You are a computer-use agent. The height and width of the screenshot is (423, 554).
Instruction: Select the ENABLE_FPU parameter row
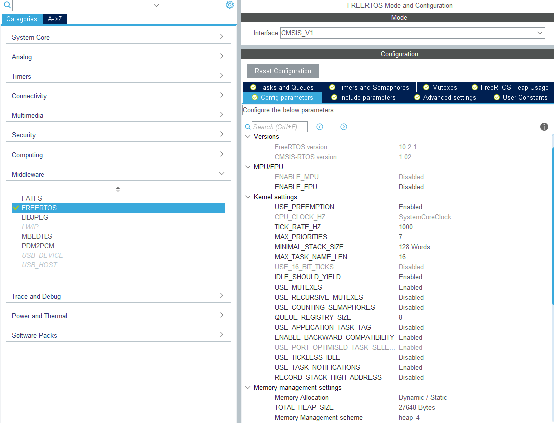point(296,187)
